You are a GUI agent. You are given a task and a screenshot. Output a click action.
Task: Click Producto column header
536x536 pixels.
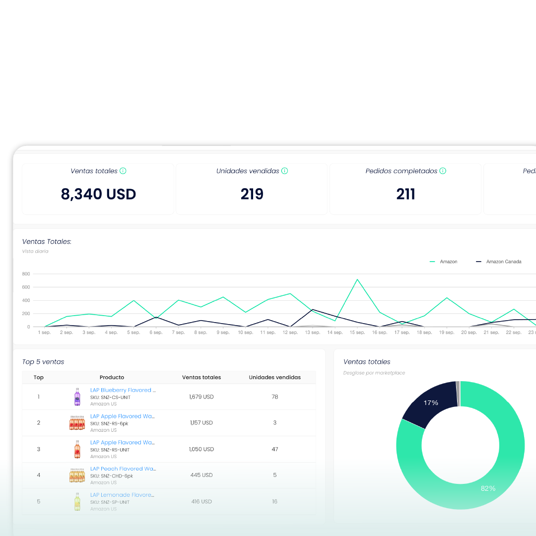pos(112,377)
